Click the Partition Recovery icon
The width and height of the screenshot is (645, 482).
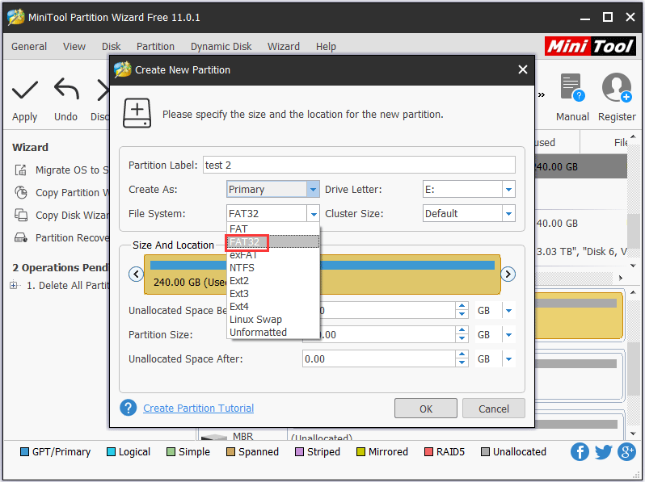(20, 237)
